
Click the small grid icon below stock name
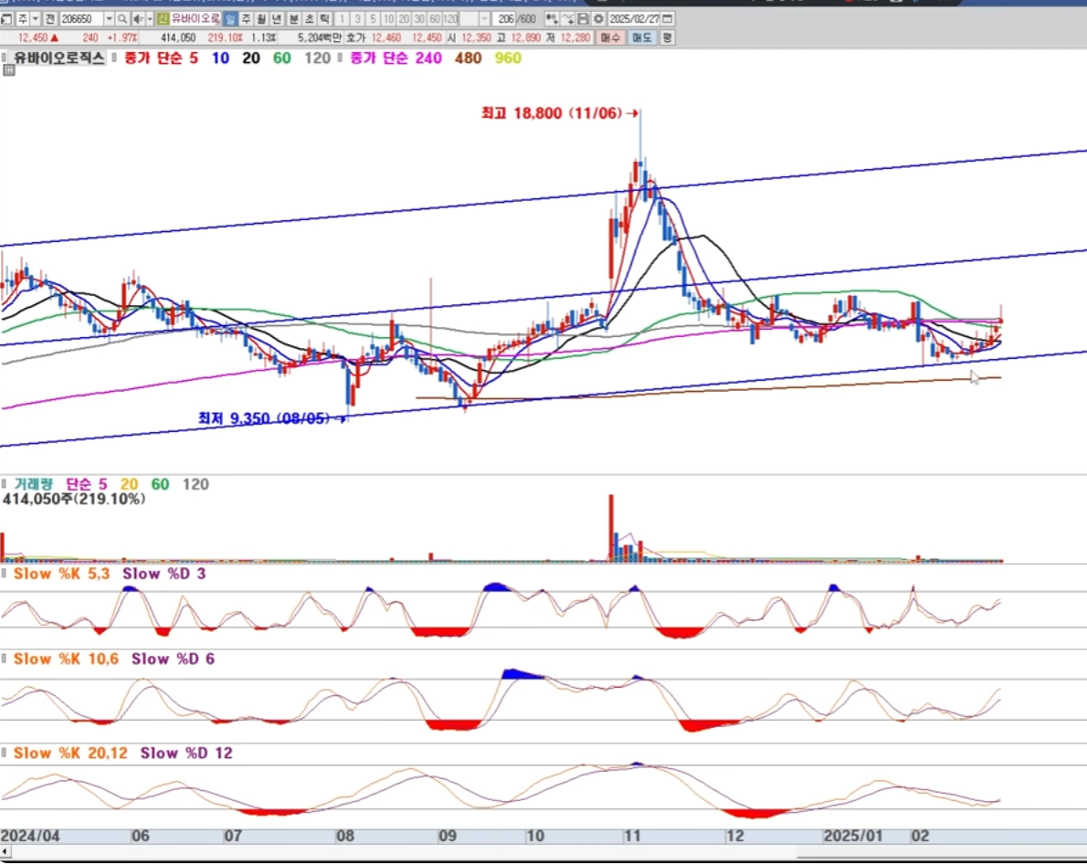[9, 70]
